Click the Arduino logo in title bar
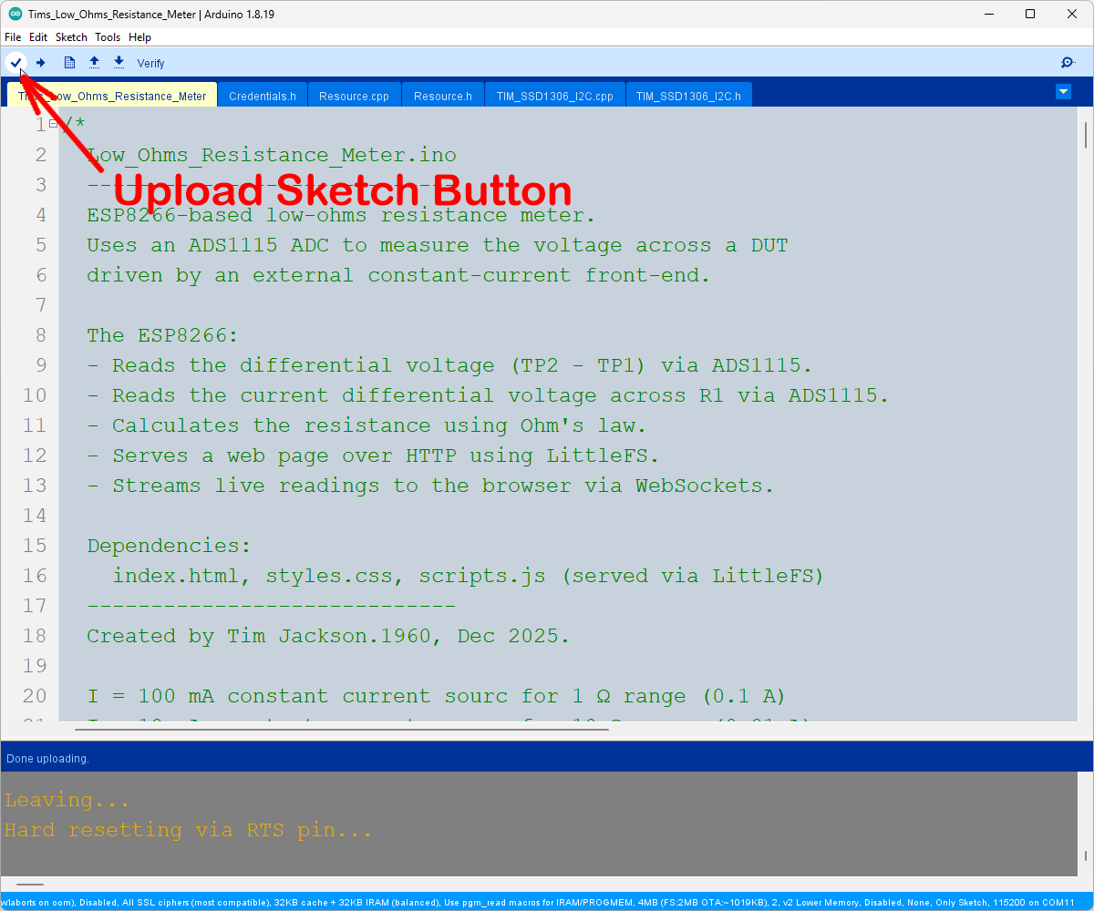1094x911 pixels. (15, 14)
